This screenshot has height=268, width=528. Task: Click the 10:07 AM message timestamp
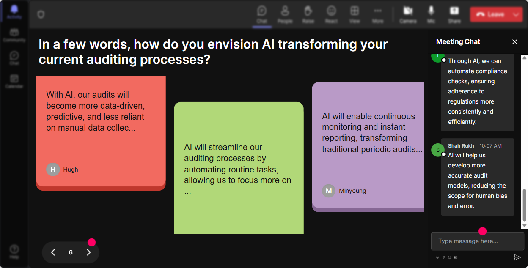[490, 145]
